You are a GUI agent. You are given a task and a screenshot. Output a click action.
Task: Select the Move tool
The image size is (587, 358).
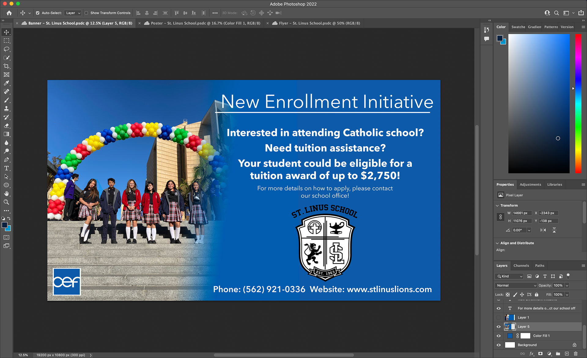(6, 32)
